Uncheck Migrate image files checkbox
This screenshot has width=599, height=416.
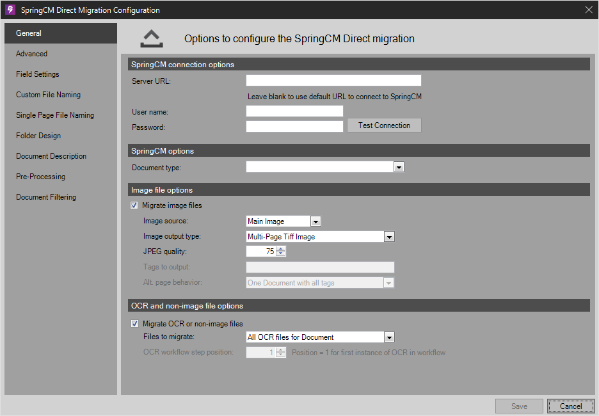[x=134, y=205]
